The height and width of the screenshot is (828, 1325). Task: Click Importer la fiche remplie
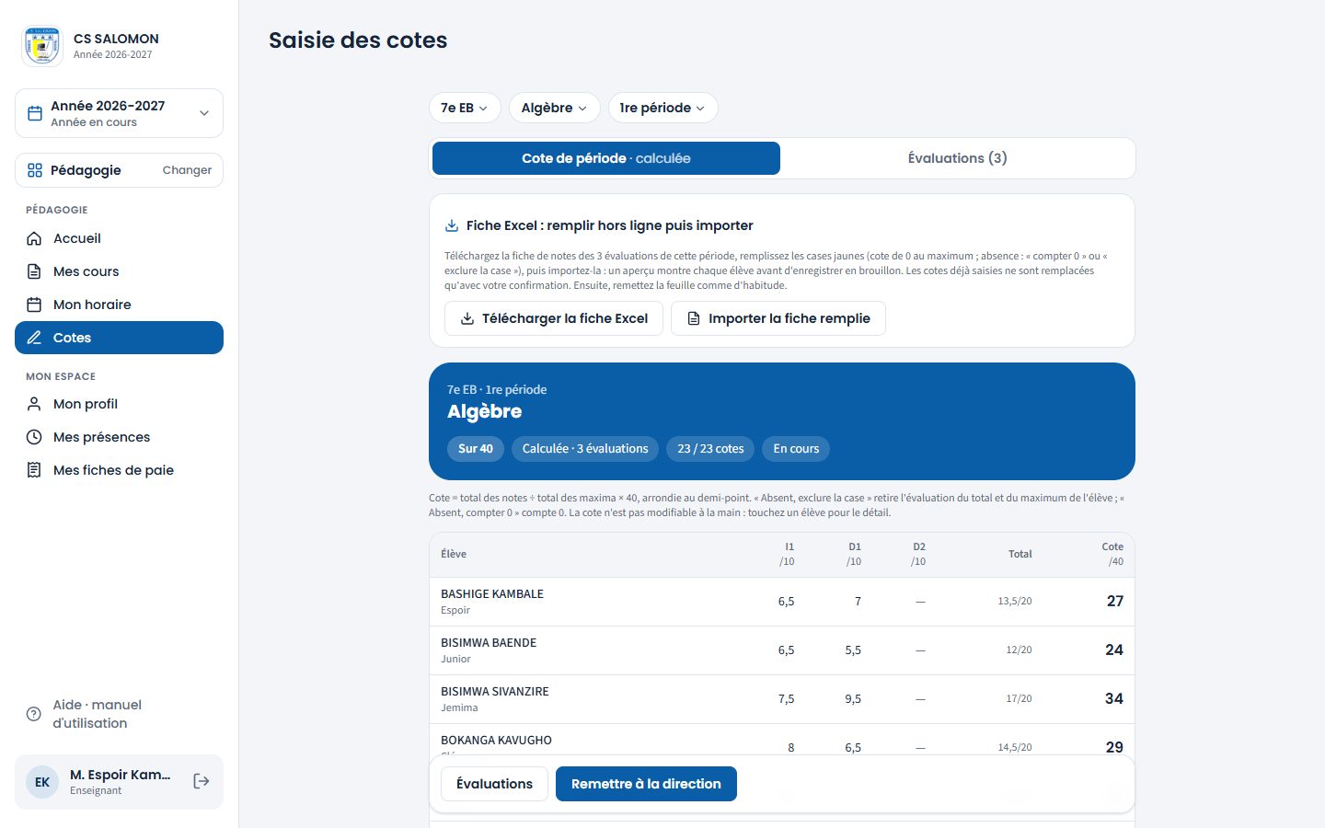point(778,318)
